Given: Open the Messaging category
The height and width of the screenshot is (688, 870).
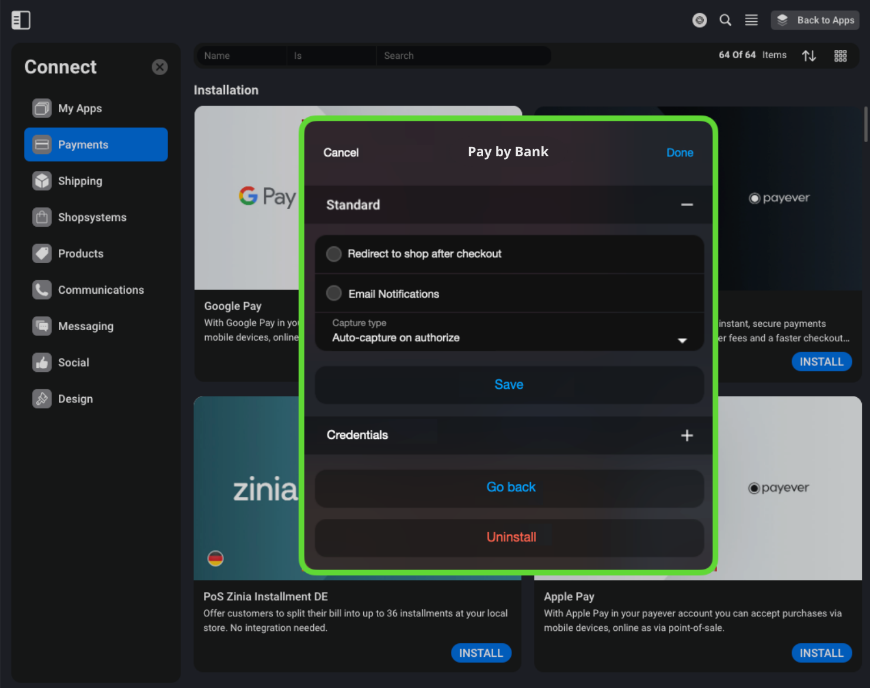Looking at the screenshot, I should point(96,326).
